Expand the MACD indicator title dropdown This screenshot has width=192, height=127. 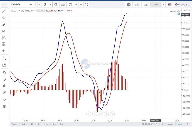34,11
